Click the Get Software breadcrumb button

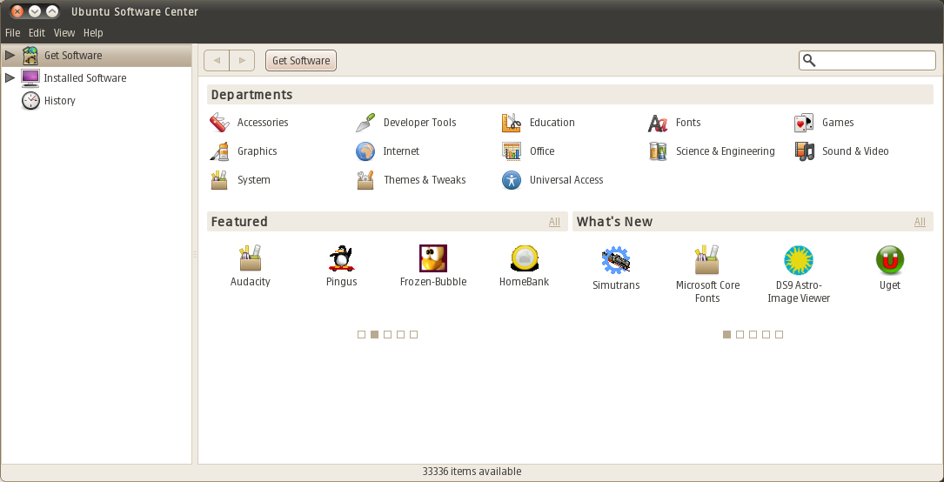click(x=301, y=61)
